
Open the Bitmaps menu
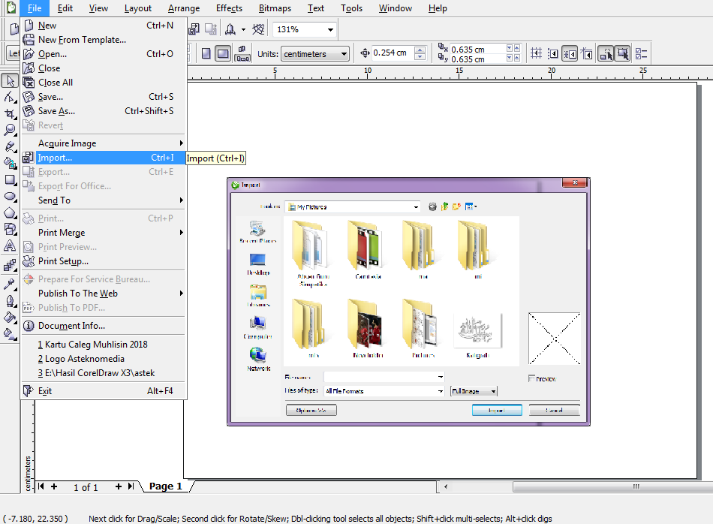click(x=275, y=8)
